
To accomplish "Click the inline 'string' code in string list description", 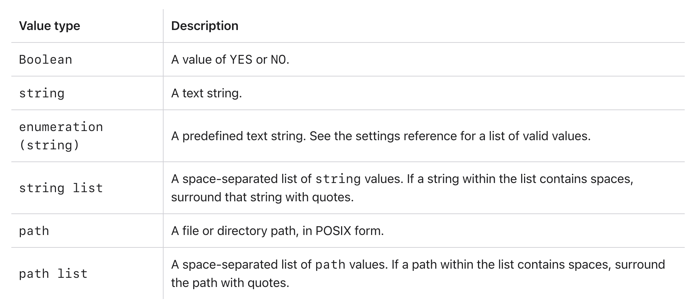I will [338, 179].
